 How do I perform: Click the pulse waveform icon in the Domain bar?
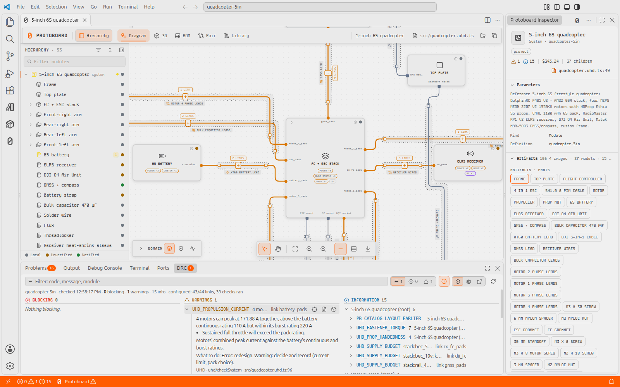tap(193, 248)
